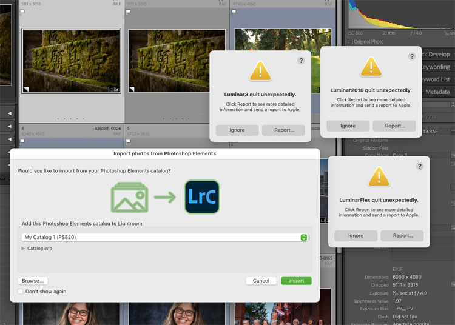
Task: Open the Quick Develop panel header
Action: pyautogui.click(x=436, y=54)
